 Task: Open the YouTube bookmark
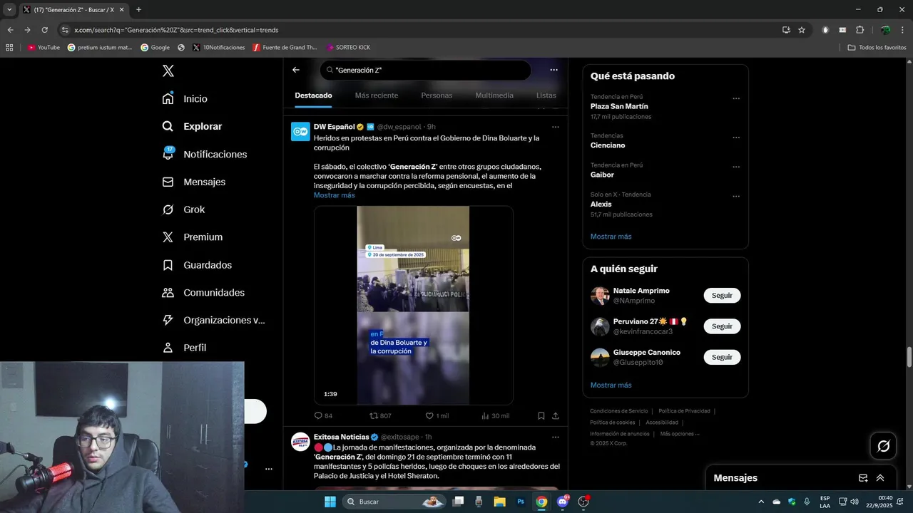click(x=44, y=47)
